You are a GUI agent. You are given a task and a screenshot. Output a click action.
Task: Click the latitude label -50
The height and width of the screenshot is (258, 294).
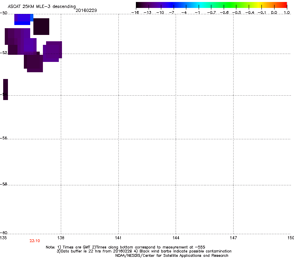tap(4, 13)
